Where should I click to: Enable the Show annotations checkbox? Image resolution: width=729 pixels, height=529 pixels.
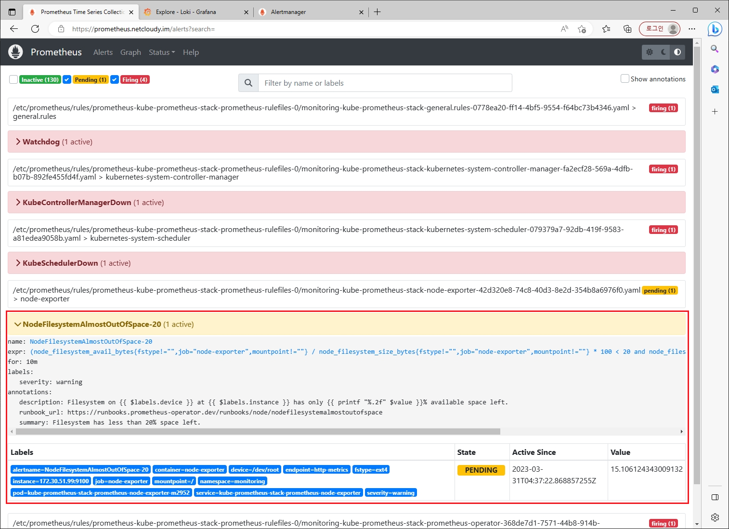(x=625, y=78)
